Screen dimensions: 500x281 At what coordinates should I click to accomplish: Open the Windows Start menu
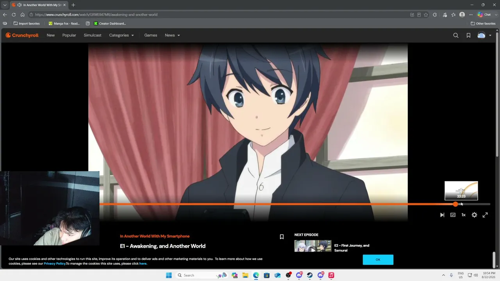point(169,275)
